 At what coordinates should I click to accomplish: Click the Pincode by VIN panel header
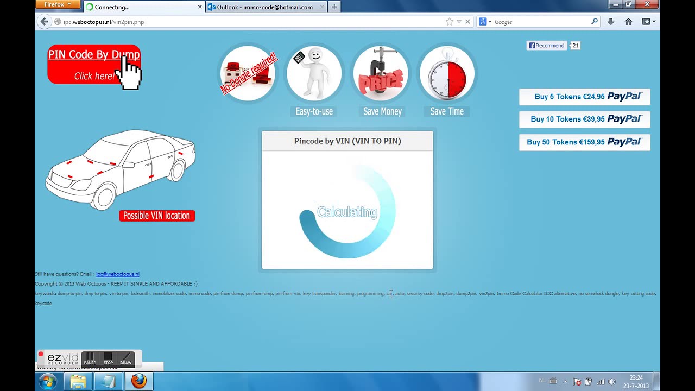coord(347,141)
